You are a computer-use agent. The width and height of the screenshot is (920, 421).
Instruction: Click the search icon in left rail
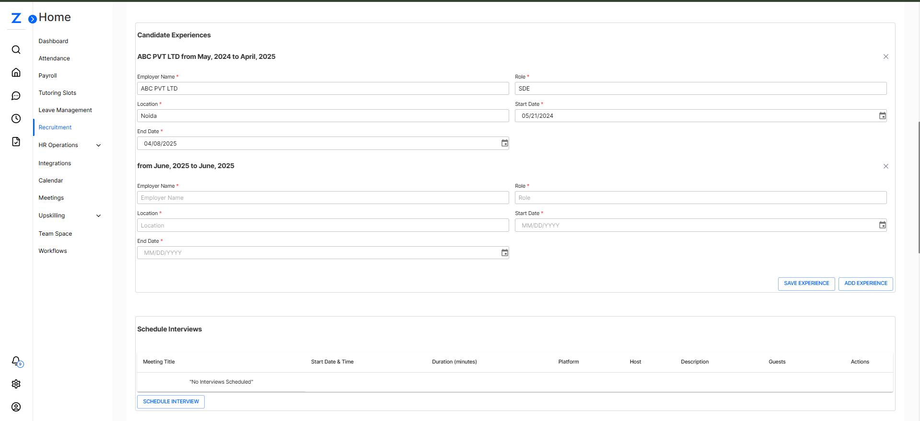point(16,50)
